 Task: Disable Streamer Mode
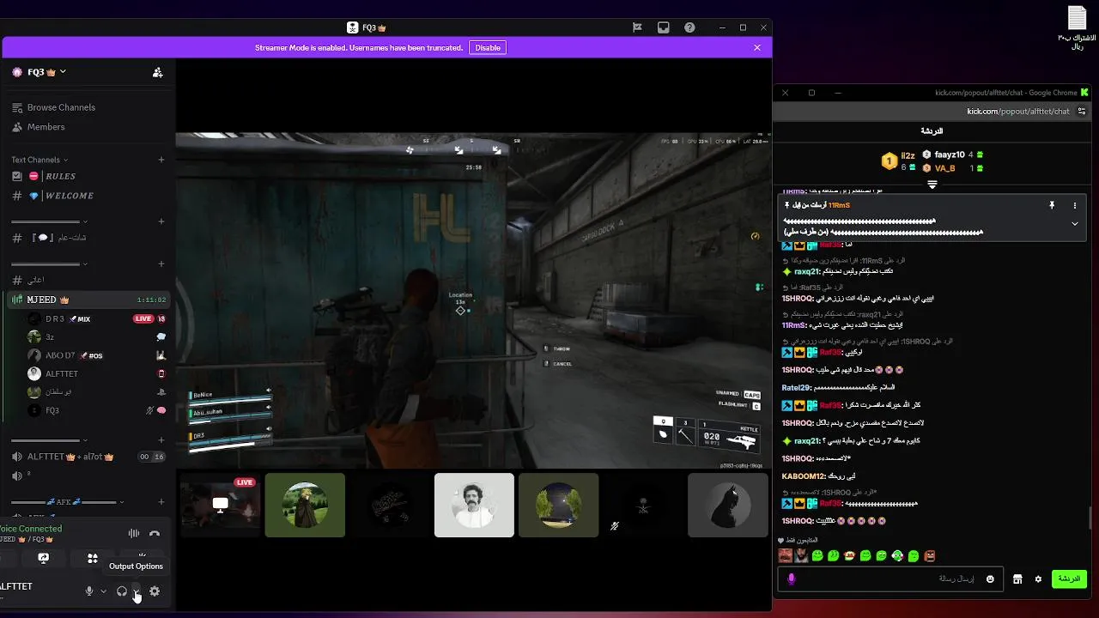click(x=488, y=48)
